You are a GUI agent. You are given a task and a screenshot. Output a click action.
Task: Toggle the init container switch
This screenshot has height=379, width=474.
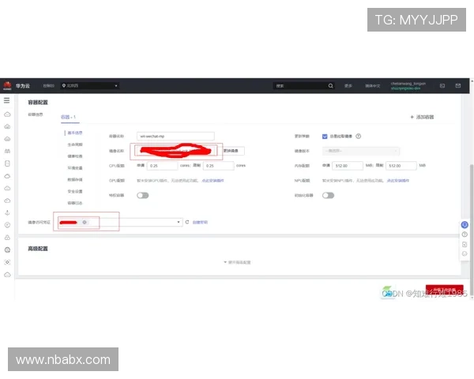point(328,195)
